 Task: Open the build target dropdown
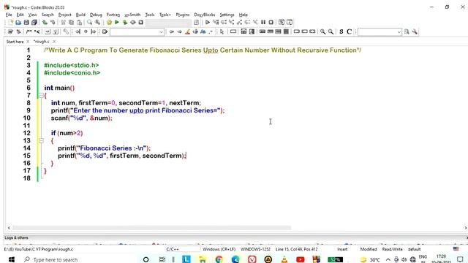tap(169, 23)
